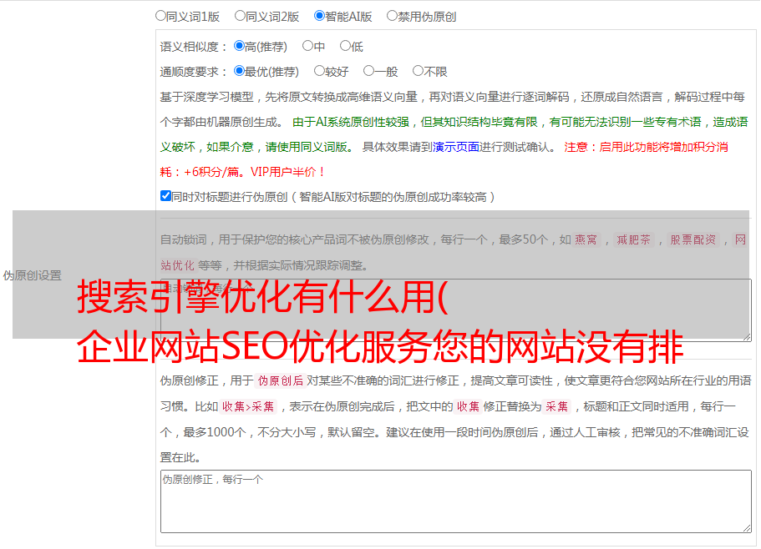Screen dimensions: 761x549
Task: Click the 伪原创修正 text area
Action: (456, 501)
